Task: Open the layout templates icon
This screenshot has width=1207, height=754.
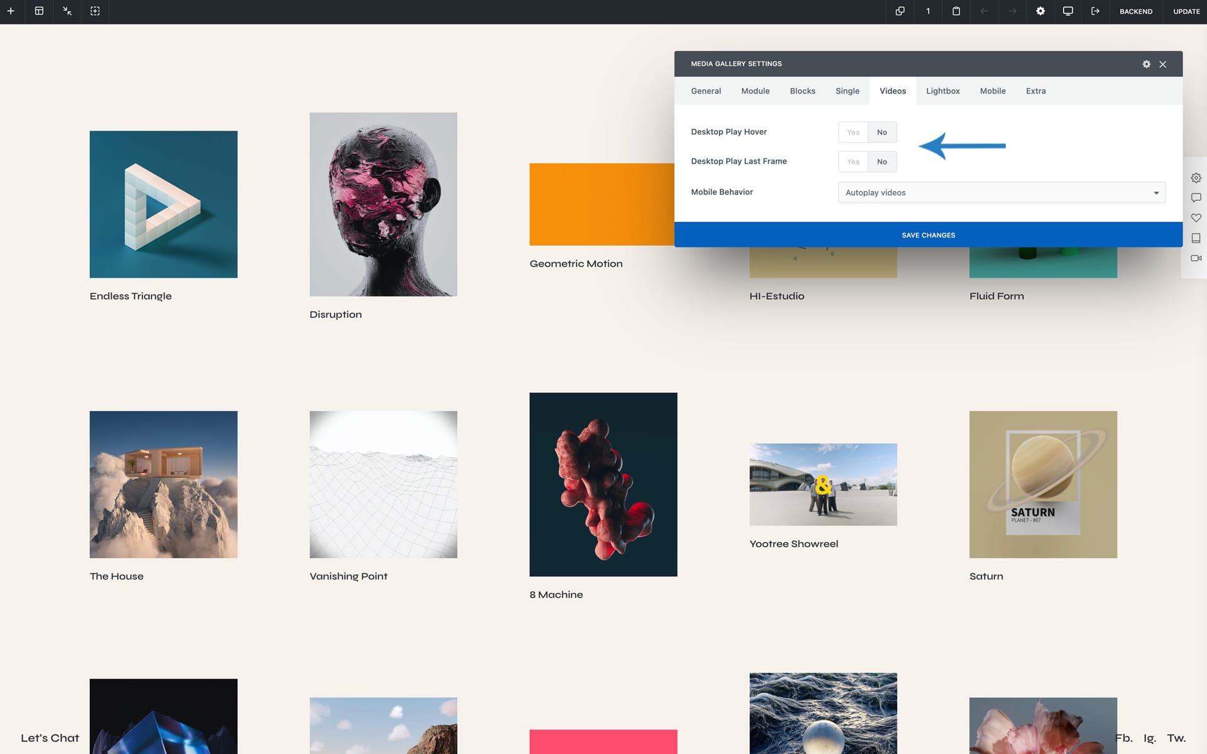Action: [39, 11]
